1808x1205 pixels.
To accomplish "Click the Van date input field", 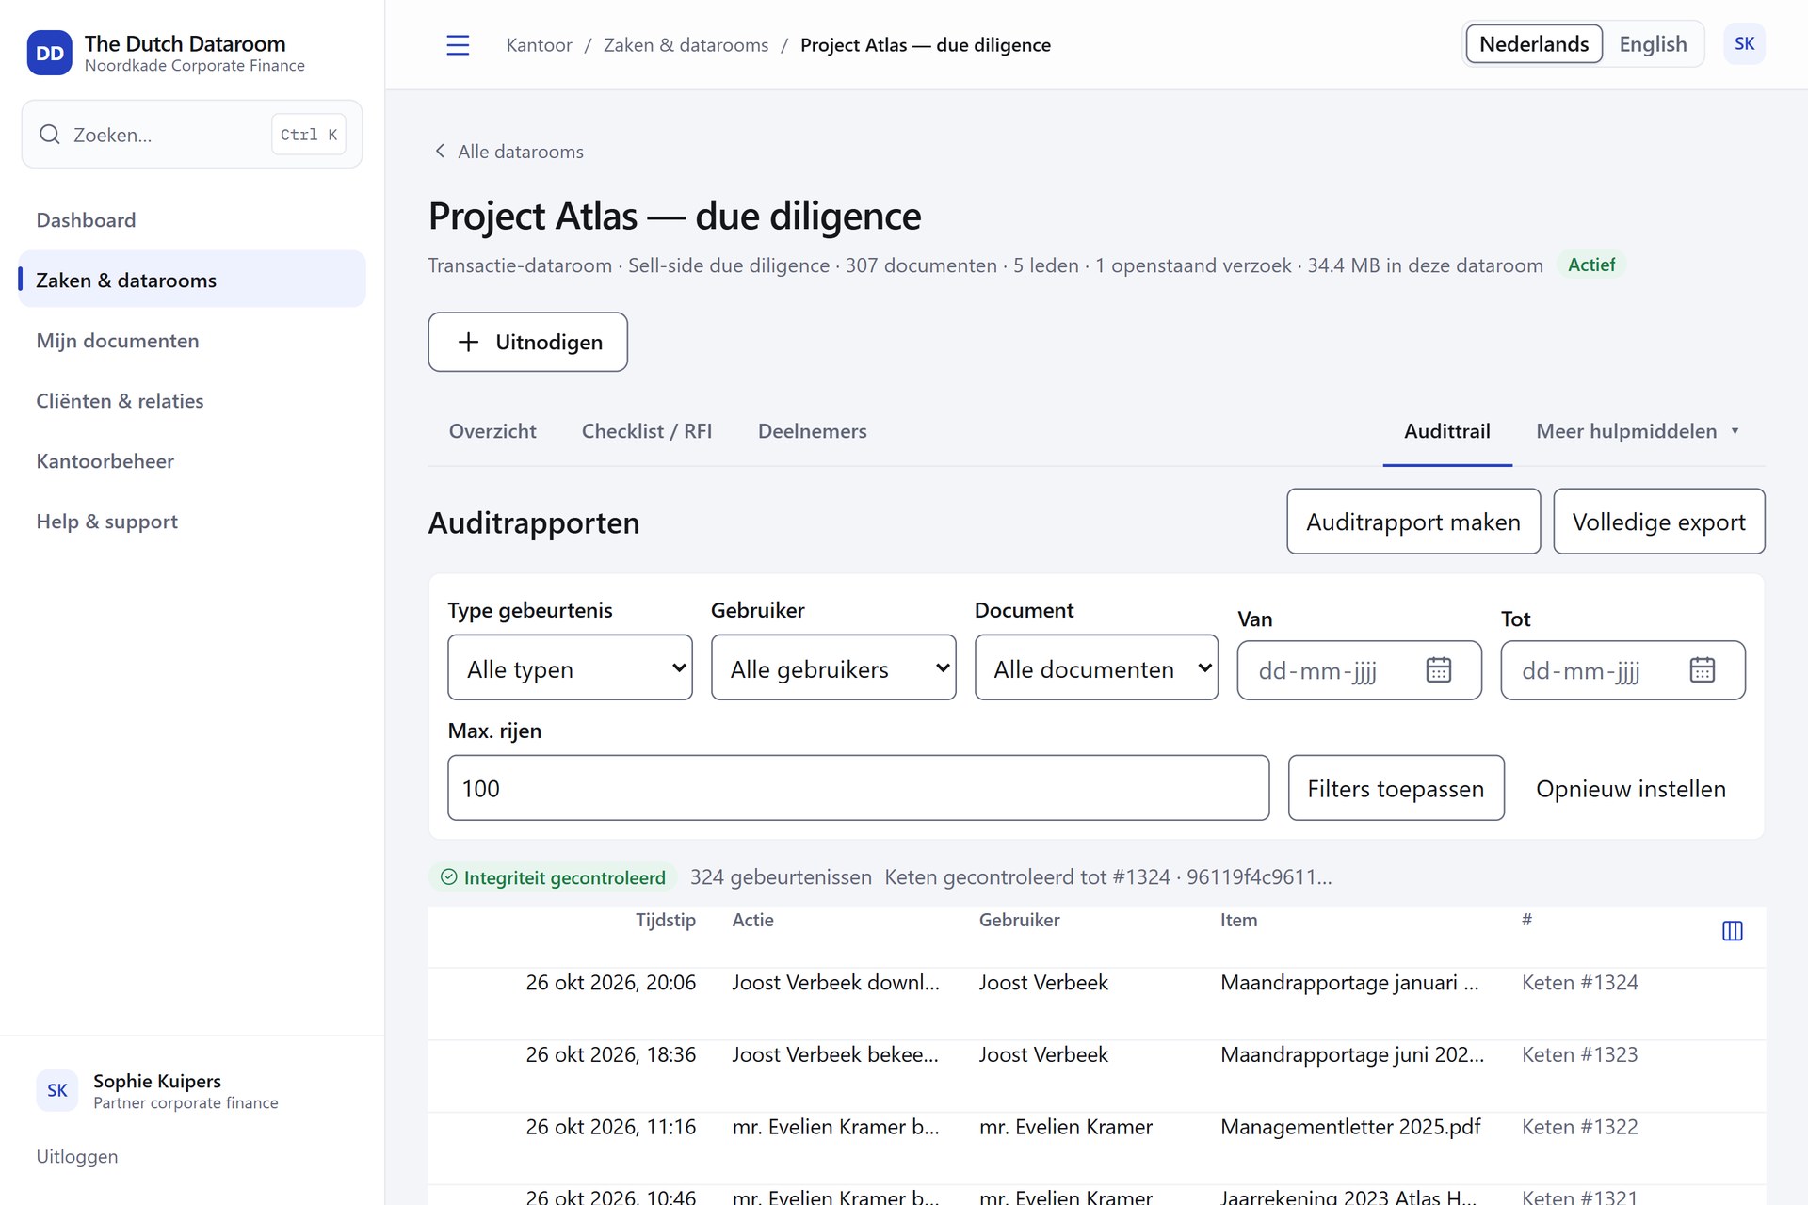I will click(x=1359, y=670).
